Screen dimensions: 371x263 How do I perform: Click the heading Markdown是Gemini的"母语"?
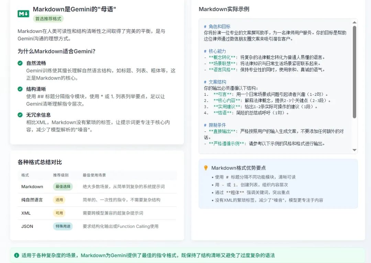[x=74, y=9]
